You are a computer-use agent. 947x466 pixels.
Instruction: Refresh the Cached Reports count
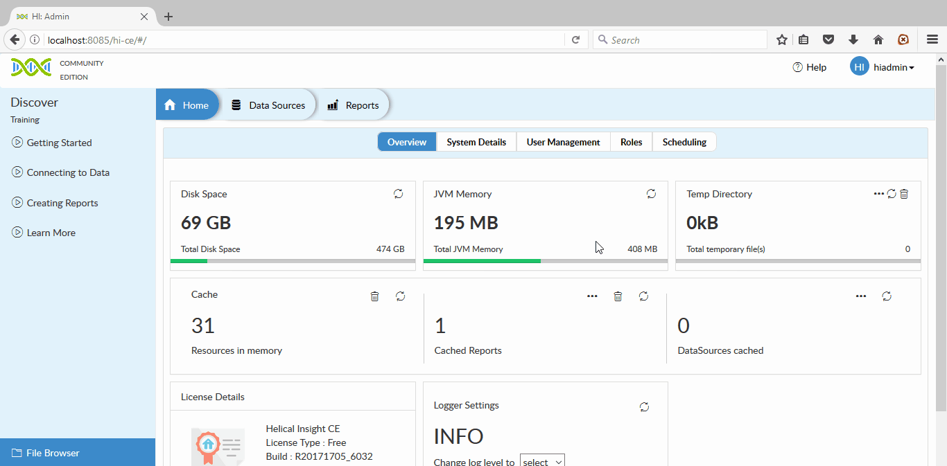643,296
